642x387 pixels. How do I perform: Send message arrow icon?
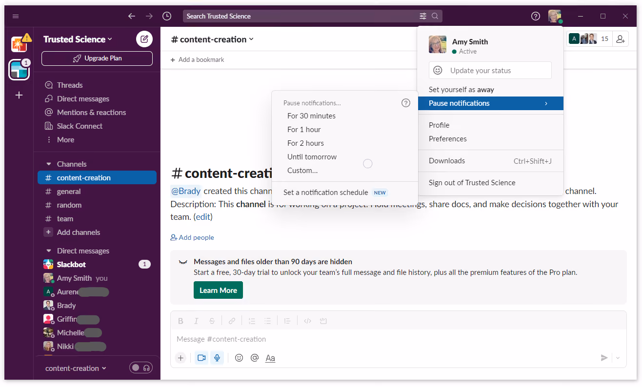[604, 358]
